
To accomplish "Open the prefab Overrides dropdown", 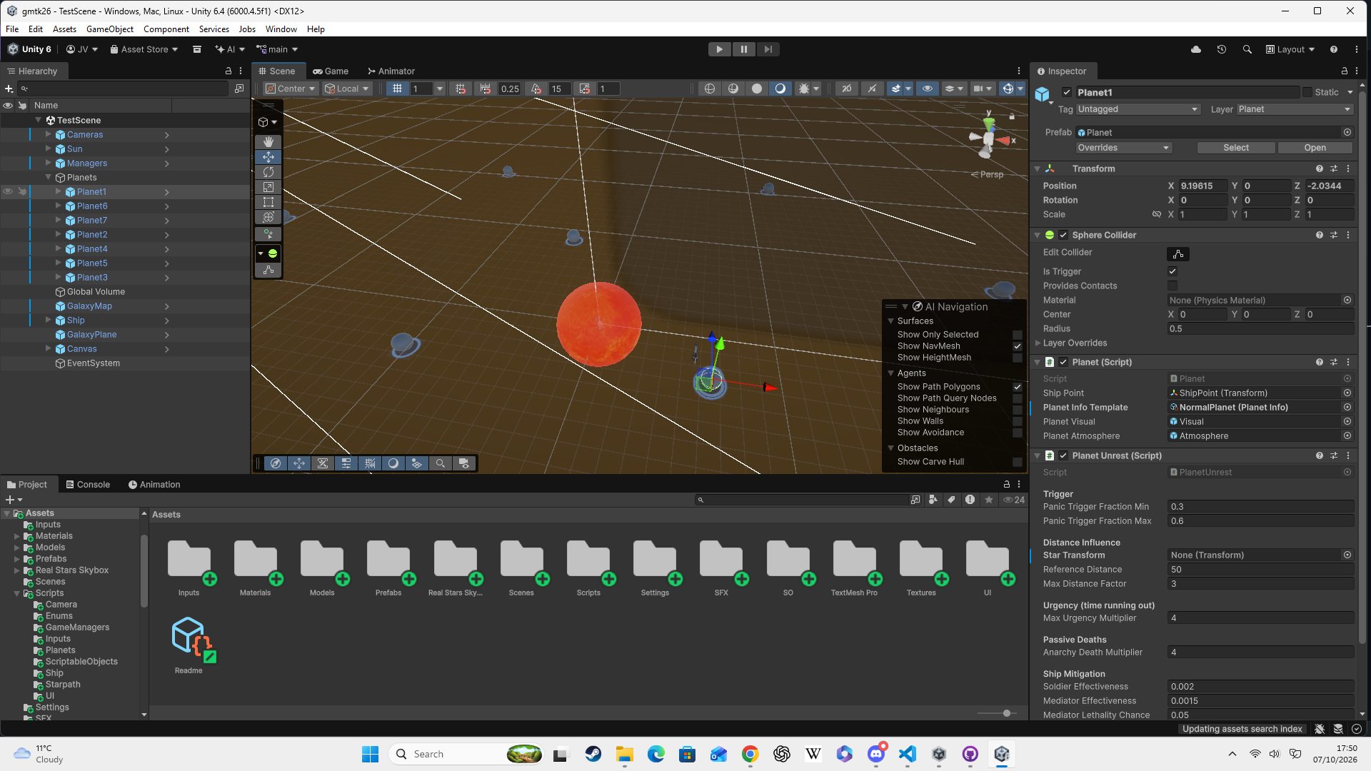I will tap(1124, 148).
